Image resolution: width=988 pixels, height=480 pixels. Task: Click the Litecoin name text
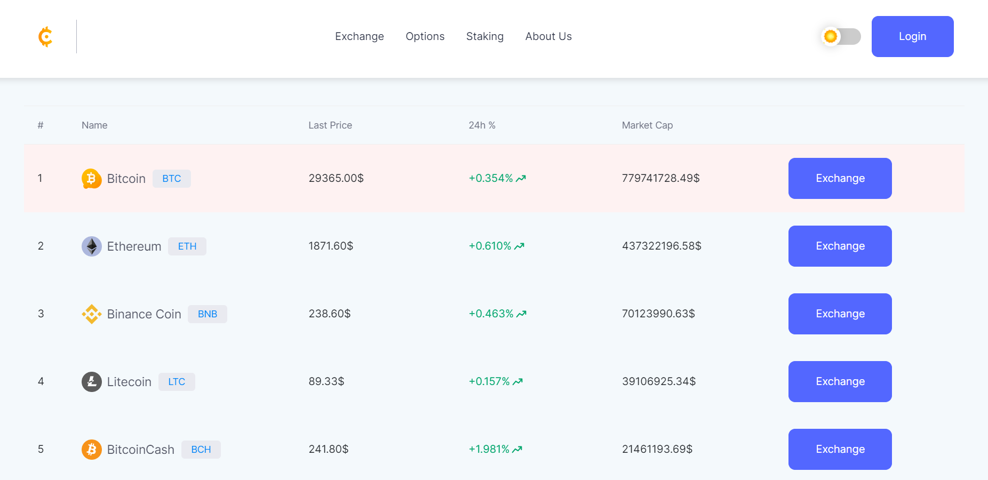tap(129, 382)
